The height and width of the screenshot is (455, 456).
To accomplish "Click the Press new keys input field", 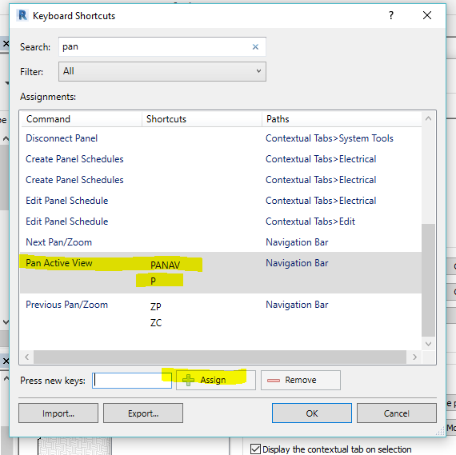I will (x=132, y=381).
